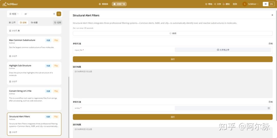Click the second 运行结果 output area
The width and height of the screenshot is (277, 138).
(x=173, y=132)
